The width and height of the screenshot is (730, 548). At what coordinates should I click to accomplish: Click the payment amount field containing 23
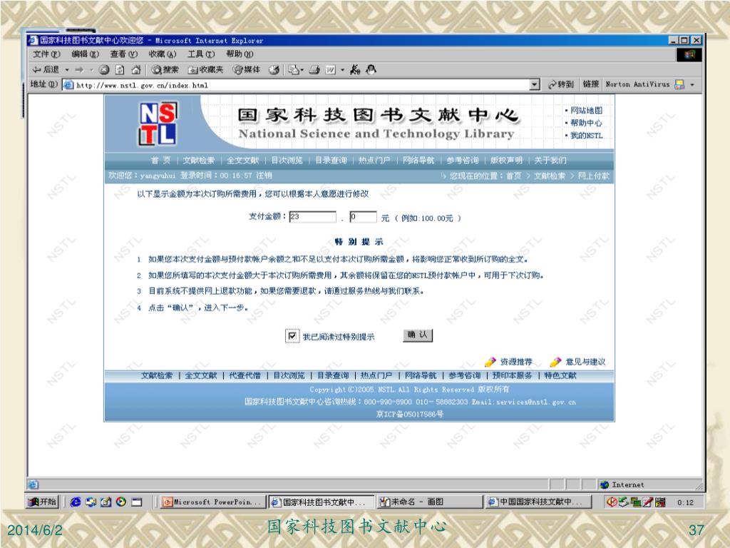(x=312, y=217)
